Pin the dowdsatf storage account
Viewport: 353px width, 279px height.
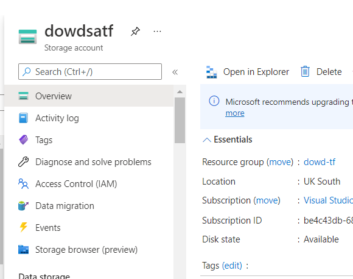(135, 31)
